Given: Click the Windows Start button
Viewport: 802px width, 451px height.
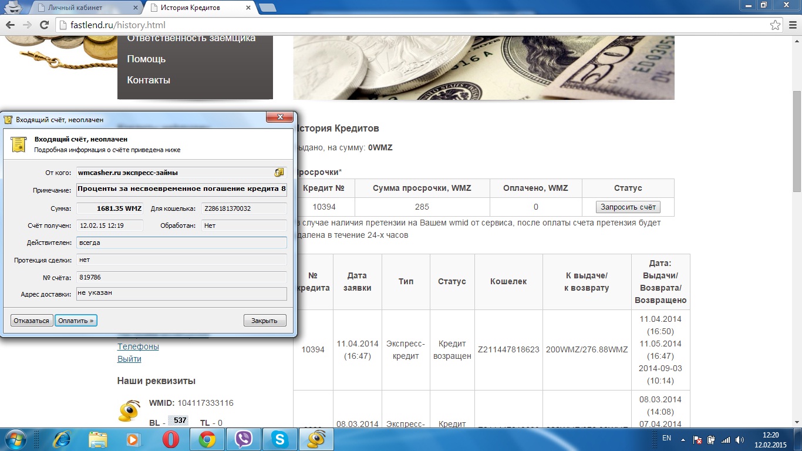Looking at the screenshot, I should 15,439.
